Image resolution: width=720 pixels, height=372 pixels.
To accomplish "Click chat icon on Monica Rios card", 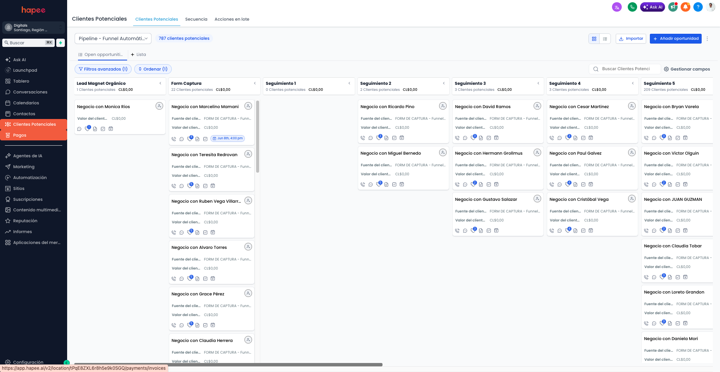I will click(x=79, y=129).
